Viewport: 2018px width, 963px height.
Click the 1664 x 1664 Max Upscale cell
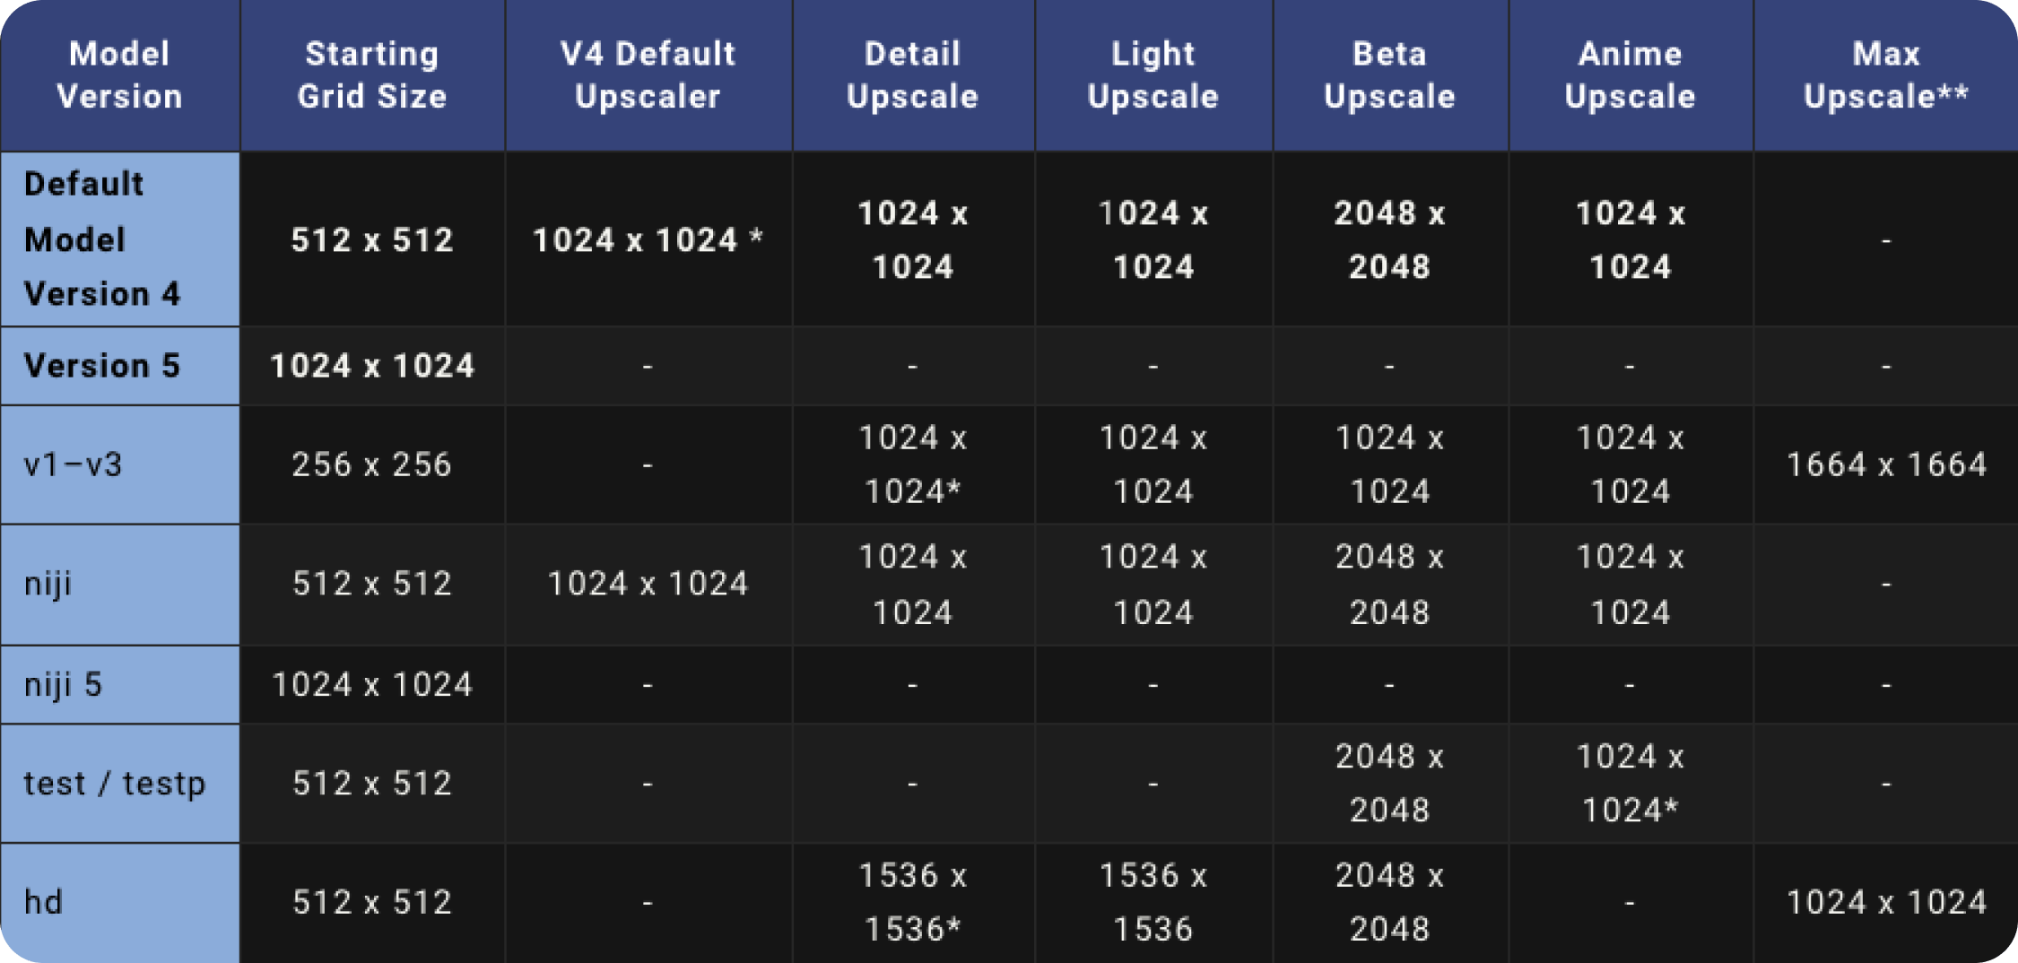[1885, 464]
